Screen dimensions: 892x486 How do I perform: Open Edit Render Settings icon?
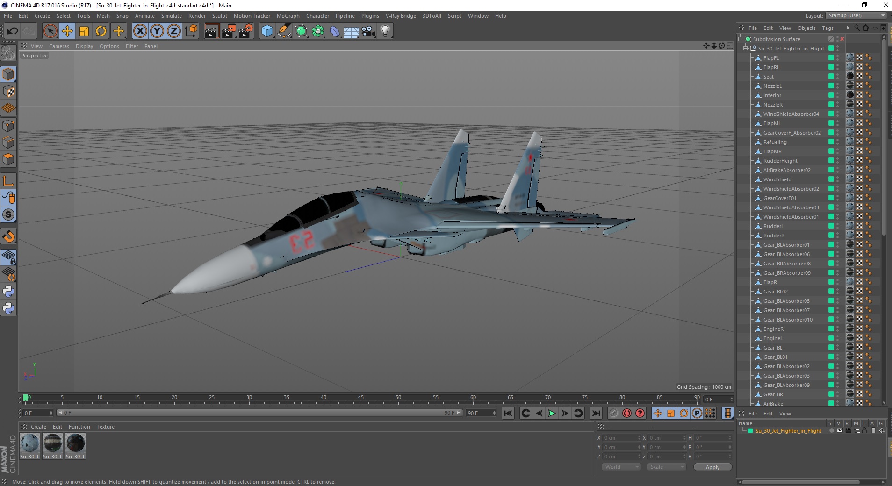[x=245, y=31]
